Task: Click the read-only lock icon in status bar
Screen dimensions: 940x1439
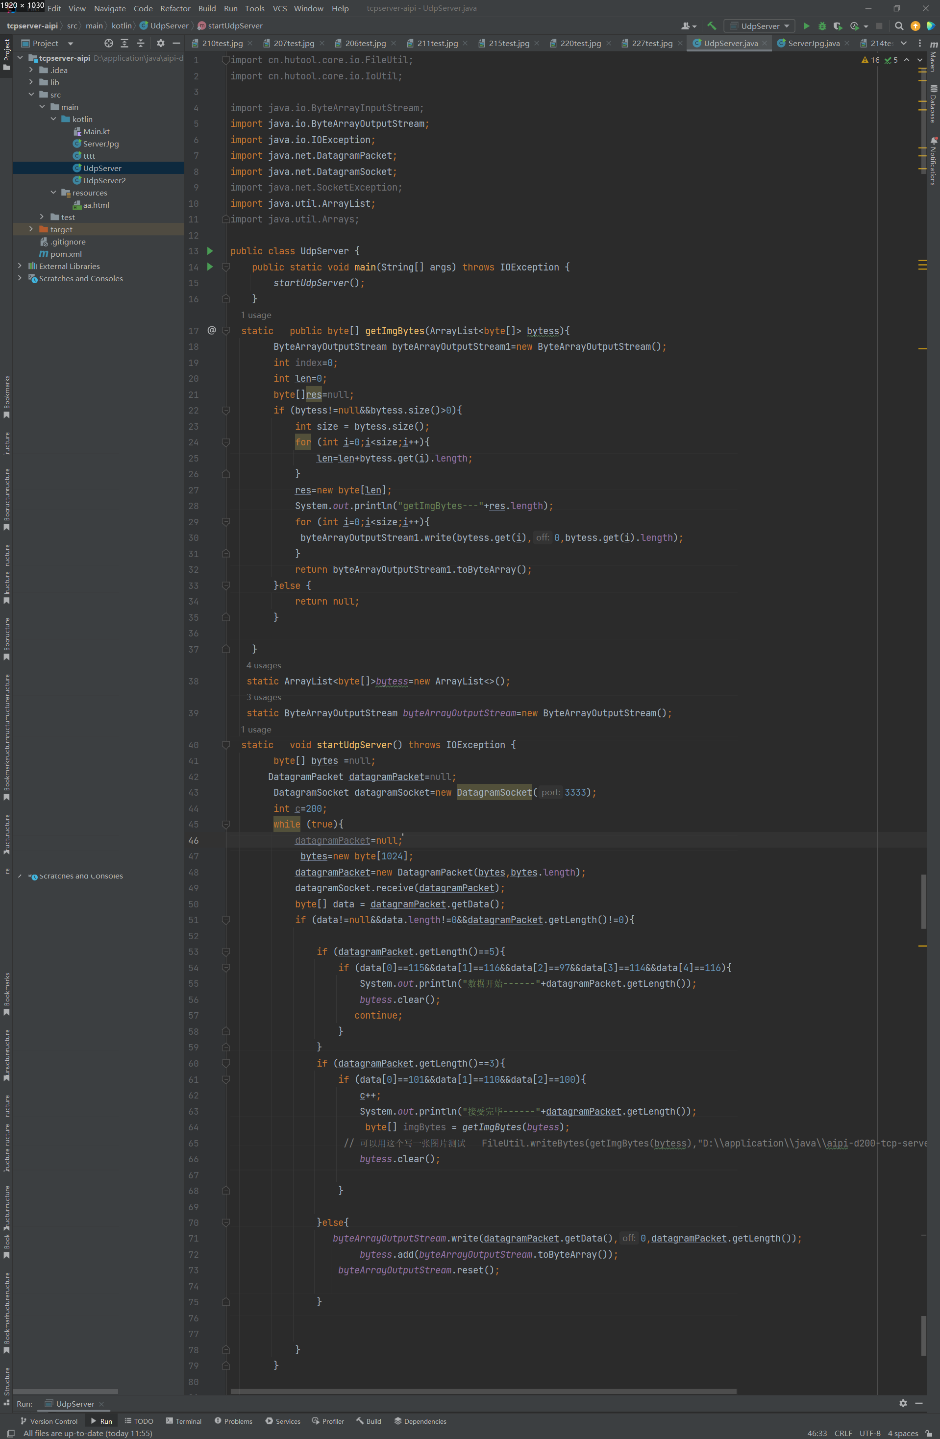Action: (x=929, y=1433)
